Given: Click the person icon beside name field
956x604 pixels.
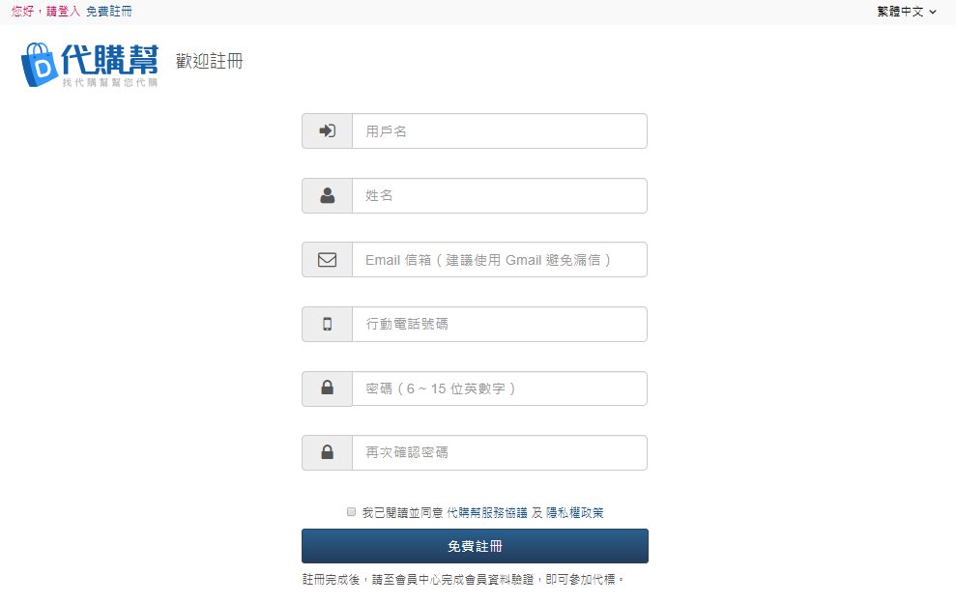Looking at the screenshot, I should [327, 195].
